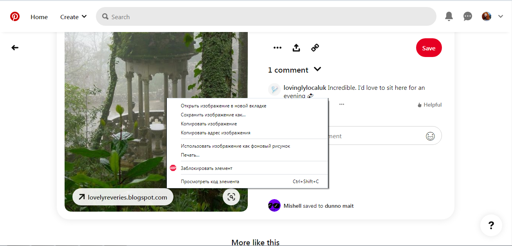Image resolution: width=512 pixels, height=246 pixels.
Task: Open the help question mark button
Action: coord(491,225)
